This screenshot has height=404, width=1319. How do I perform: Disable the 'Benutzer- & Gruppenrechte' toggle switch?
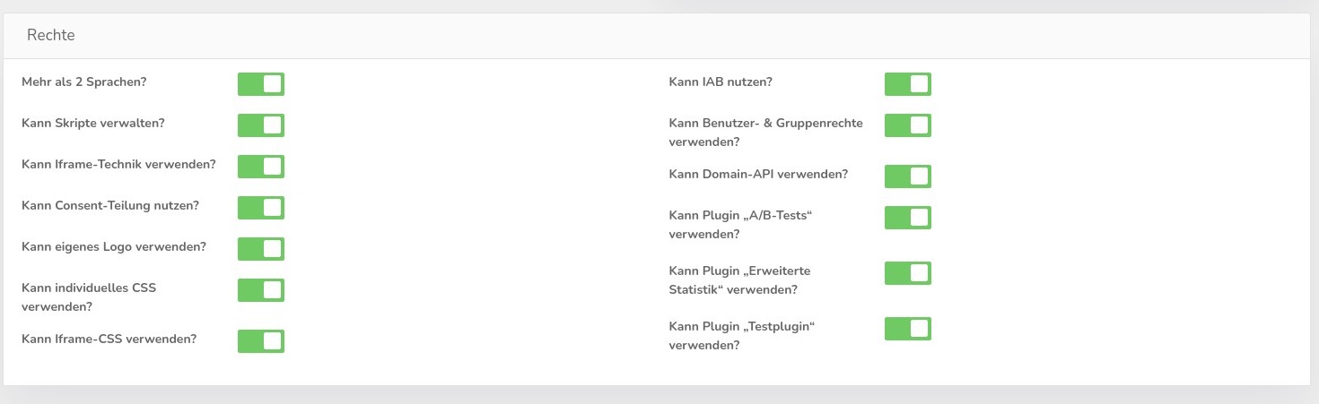tap(907, 125)
